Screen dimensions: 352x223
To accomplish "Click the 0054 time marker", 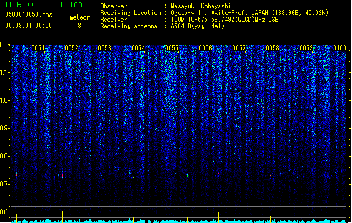I will (x=139, y=48).
